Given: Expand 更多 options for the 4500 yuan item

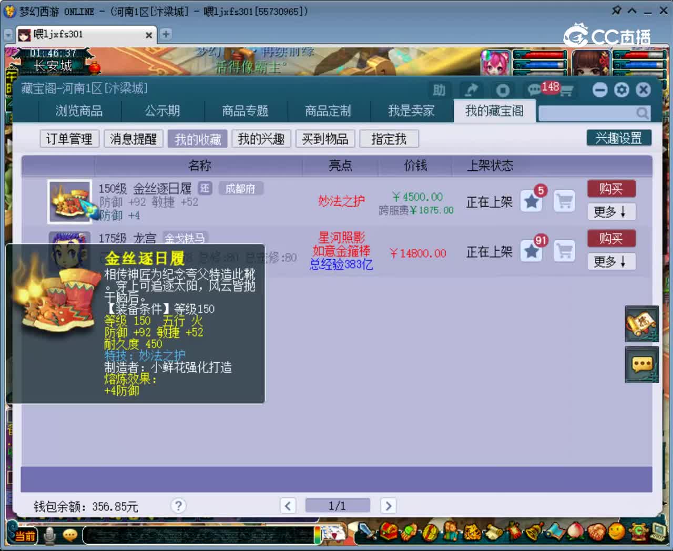Looking at the screenshot, I should [611, 212].
